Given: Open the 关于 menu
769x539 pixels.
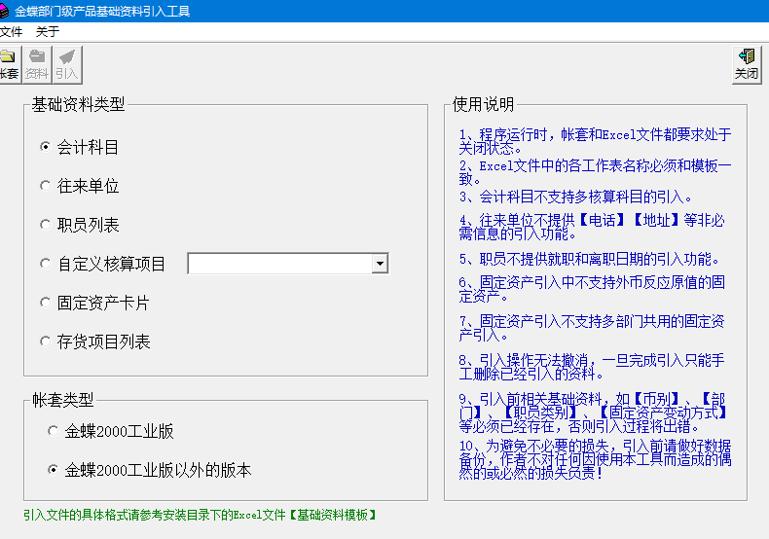Looking at the screenshot, I should tap(48, 31).
